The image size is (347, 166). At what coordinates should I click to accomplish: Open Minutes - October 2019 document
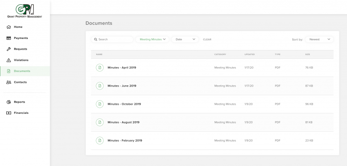click(124, 104)
